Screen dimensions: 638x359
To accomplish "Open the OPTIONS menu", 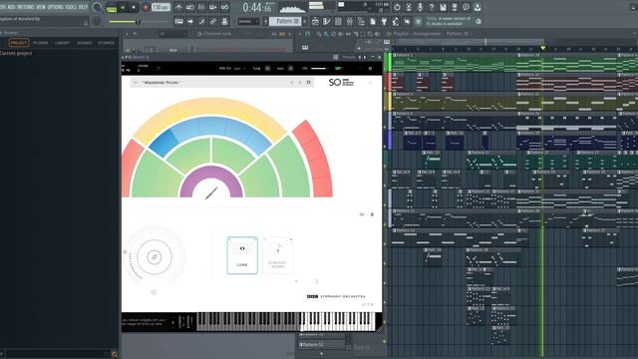I will 56,7.
